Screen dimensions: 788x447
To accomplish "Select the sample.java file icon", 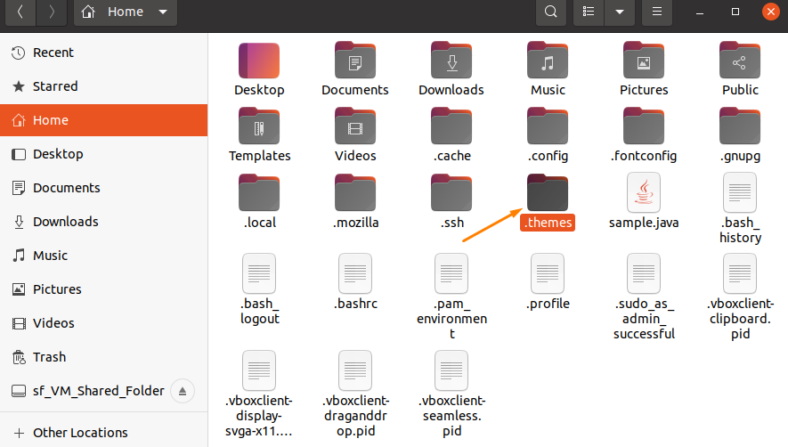I will click(644, 192).
